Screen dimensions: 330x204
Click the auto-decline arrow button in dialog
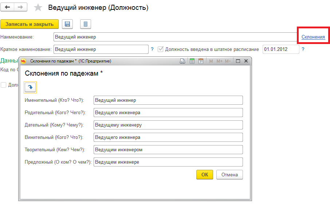pos(30,87)
